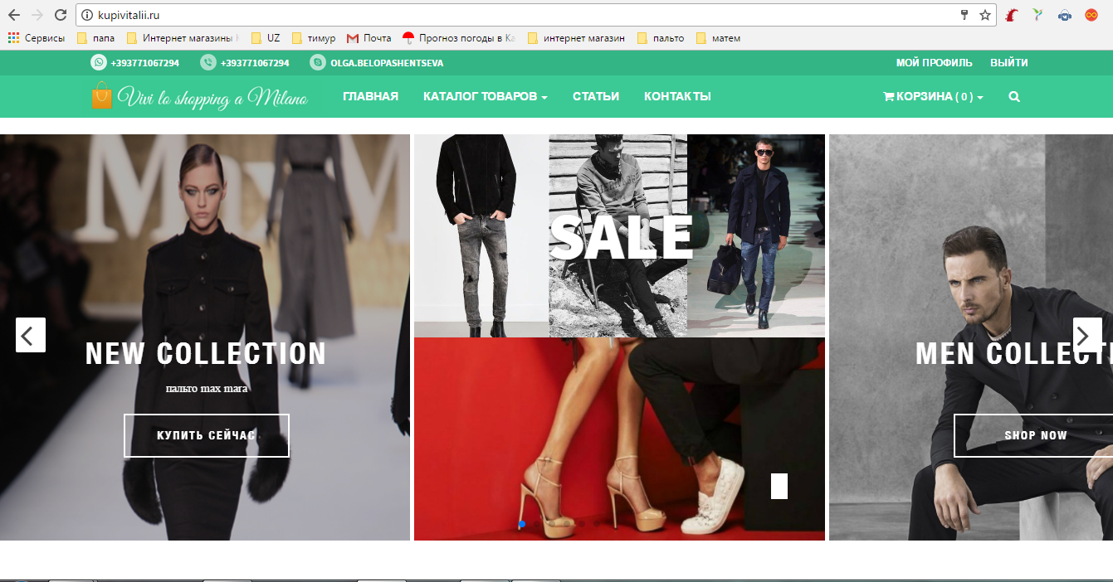Open the VK headphones extension icon

pos(1064,15)
